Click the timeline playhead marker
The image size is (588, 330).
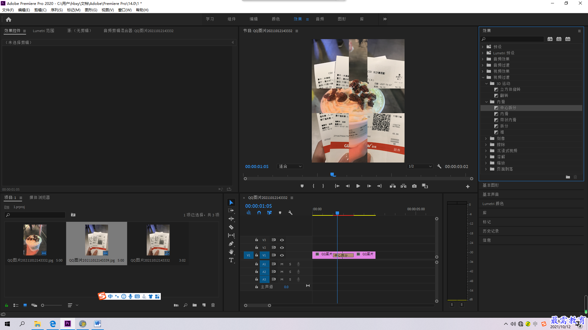click(337, 213)
